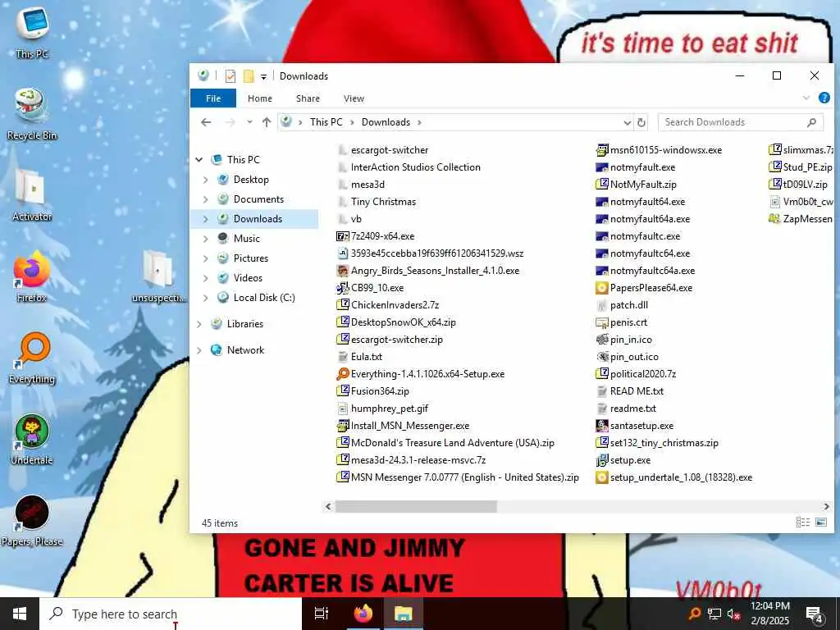Screen dimensions: 840x630
Task: Select Downloads in the navigation pane
Action: tap(258, 218)
